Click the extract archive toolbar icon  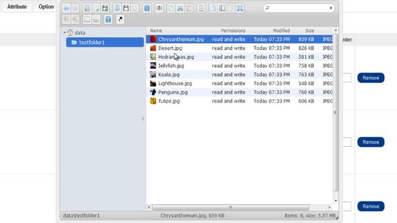click(66, 19)
